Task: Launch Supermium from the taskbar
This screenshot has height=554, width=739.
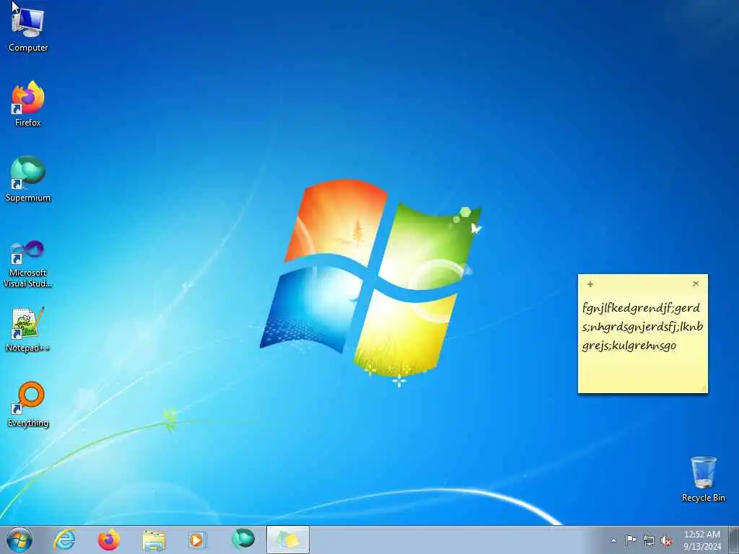Action: point(242,539)
